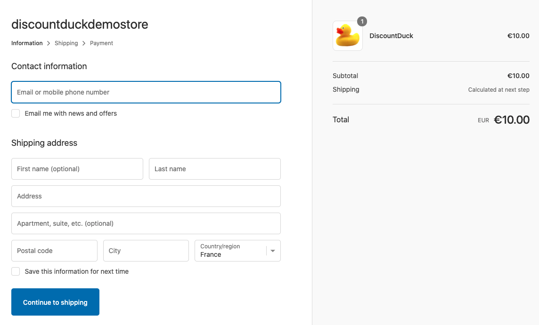Go to the Payment breadcrumb step
539x325 pixels.
[x=101, y=43]
